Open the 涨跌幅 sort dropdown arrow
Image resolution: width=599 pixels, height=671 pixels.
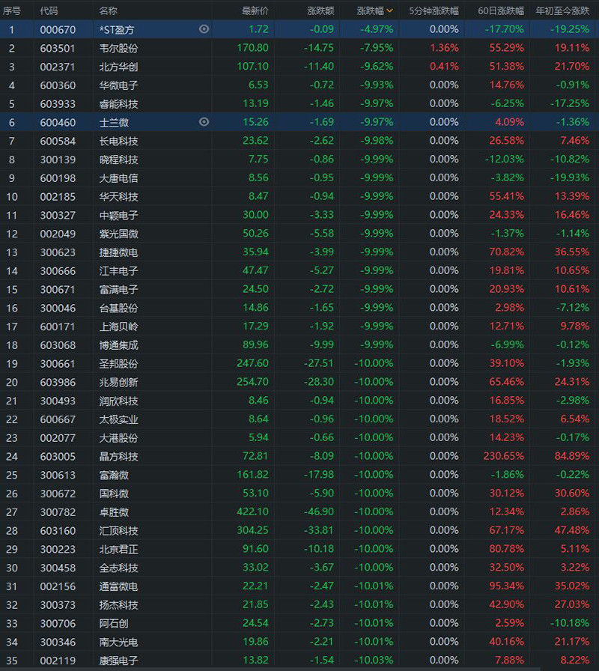coord(389,10)
